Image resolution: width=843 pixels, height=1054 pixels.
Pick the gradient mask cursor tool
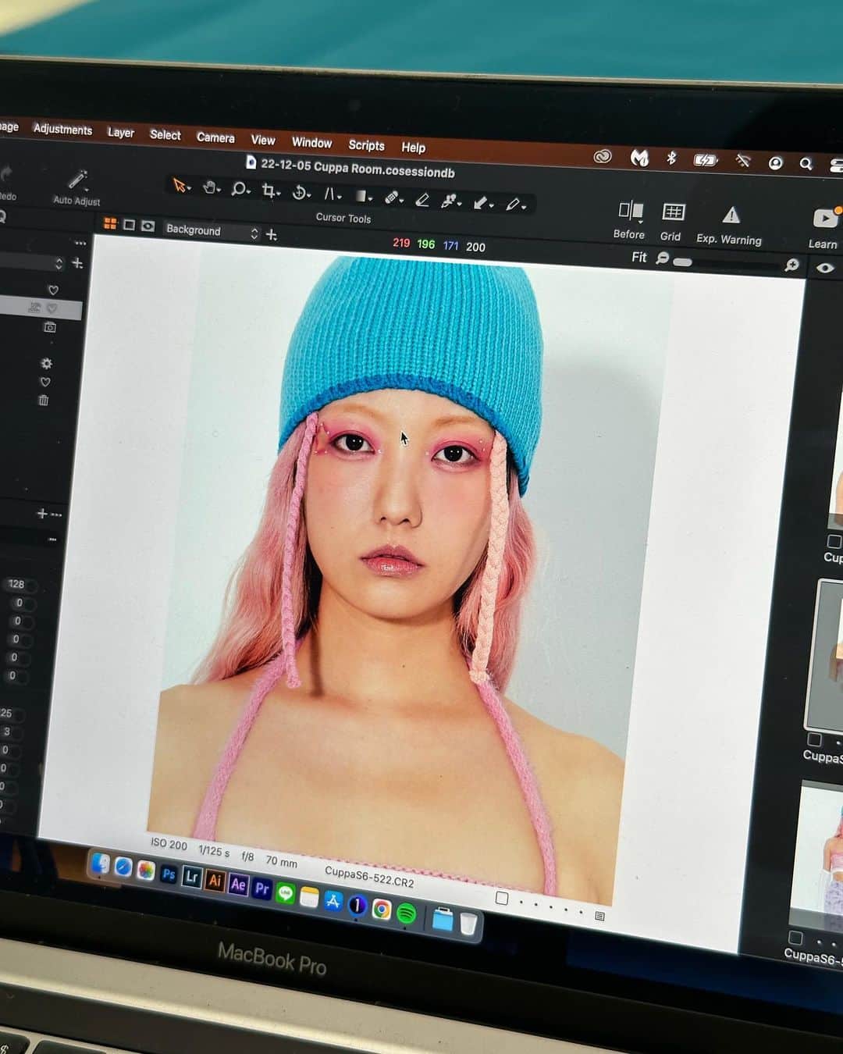point(361,196)
